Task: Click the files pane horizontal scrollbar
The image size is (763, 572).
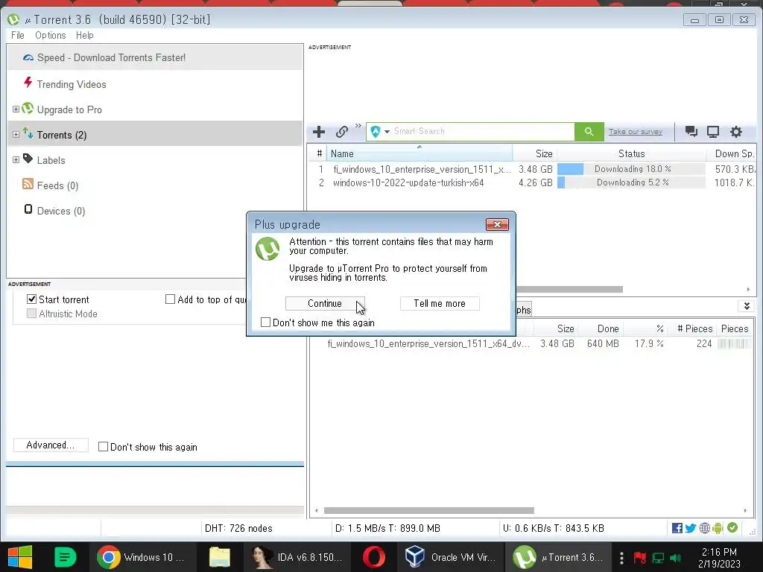Action: click(428, 511)
